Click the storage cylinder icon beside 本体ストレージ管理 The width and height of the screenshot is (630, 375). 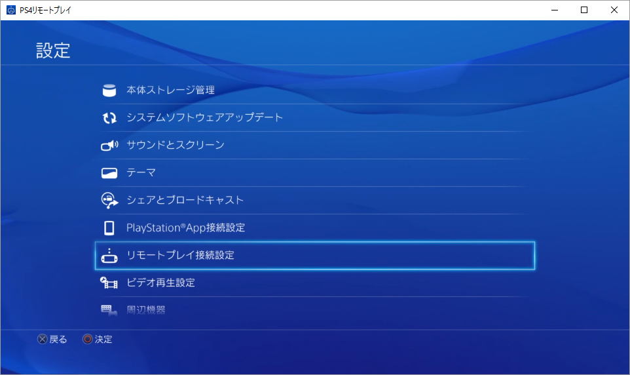pyautogui.click(x=109, y=90)
